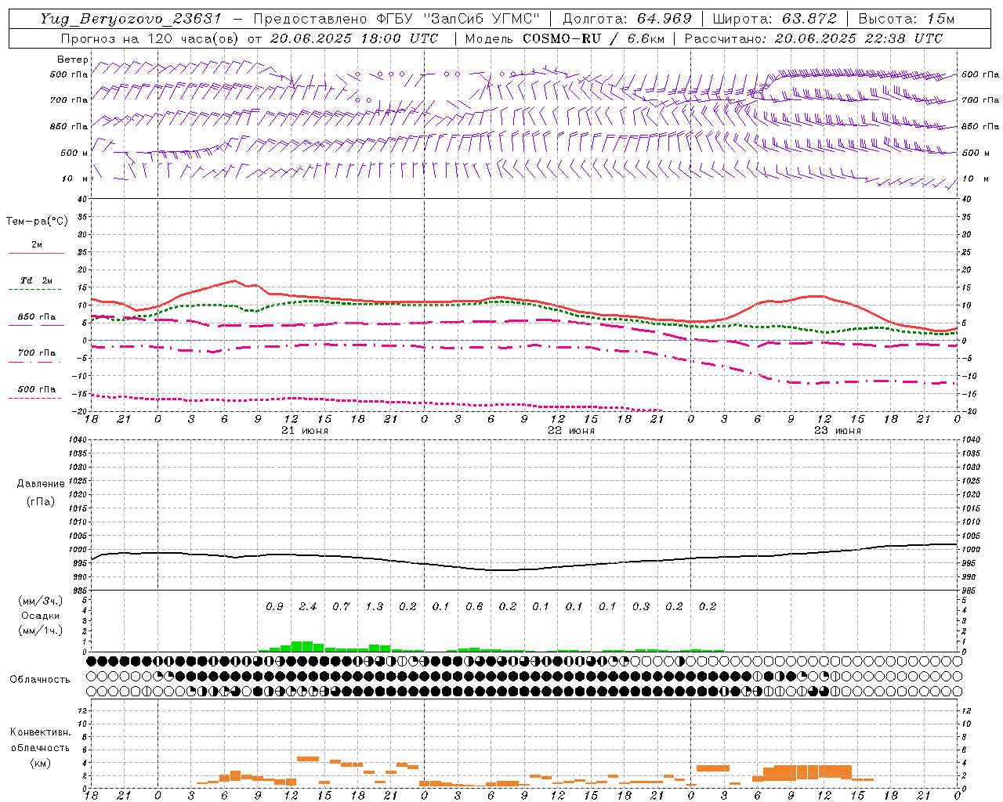Click the Td 2м dew point legend entry

37,280
